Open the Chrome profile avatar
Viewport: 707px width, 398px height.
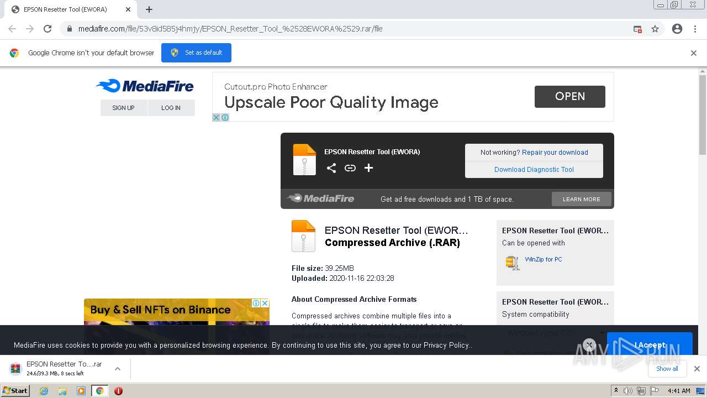click(677, 29)
